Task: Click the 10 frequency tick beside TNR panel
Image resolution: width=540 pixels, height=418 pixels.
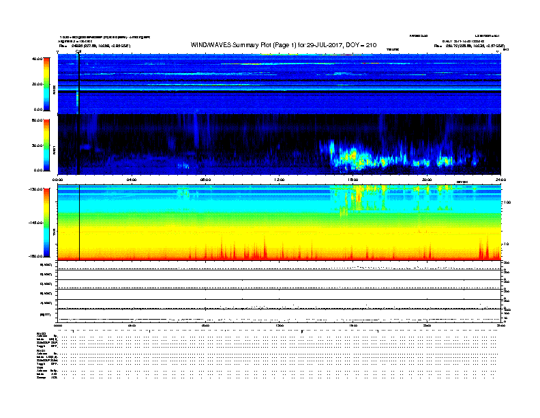Action: coord(506,245)
